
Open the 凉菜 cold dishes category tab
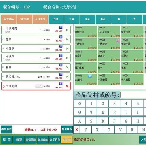[87, 19]
